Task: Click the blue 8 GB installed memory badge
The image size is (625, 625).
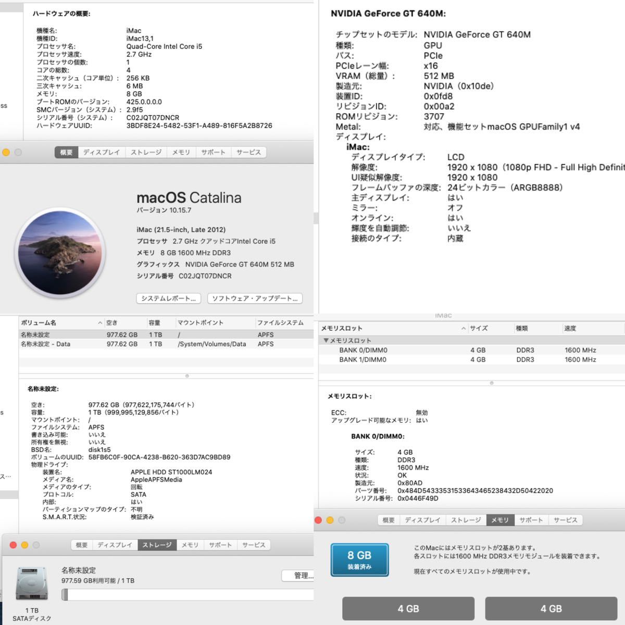Action: 359,560
